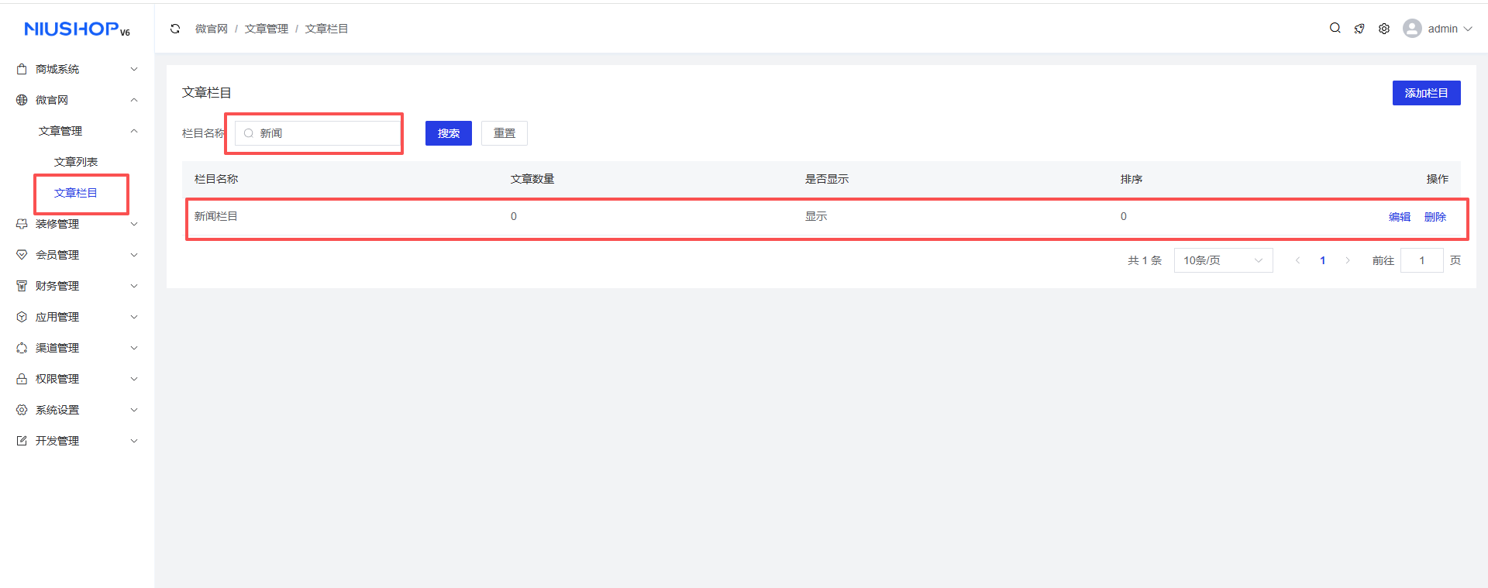Click the refresh icon beside the breadcrumb
Screen dimensions: 1488x588
175,29
